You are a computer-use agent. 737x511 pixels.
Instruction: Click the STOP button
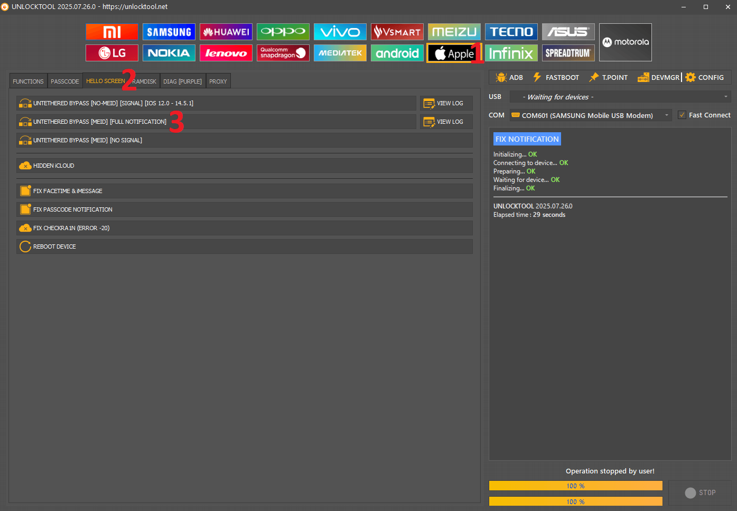(700, 492)
